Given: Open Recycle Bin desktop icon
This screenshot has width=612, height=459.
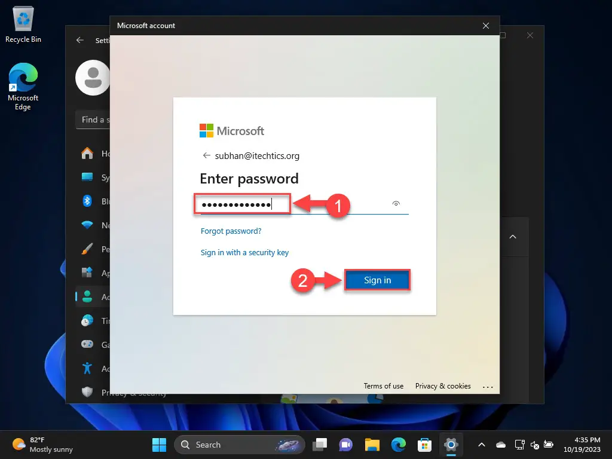Looking at the screenshot, I should (23, 24).
